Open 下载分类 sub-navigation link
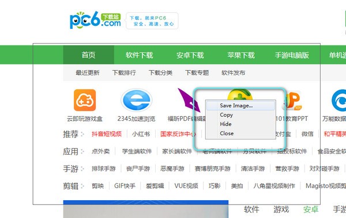 click(x=160, y=72)
